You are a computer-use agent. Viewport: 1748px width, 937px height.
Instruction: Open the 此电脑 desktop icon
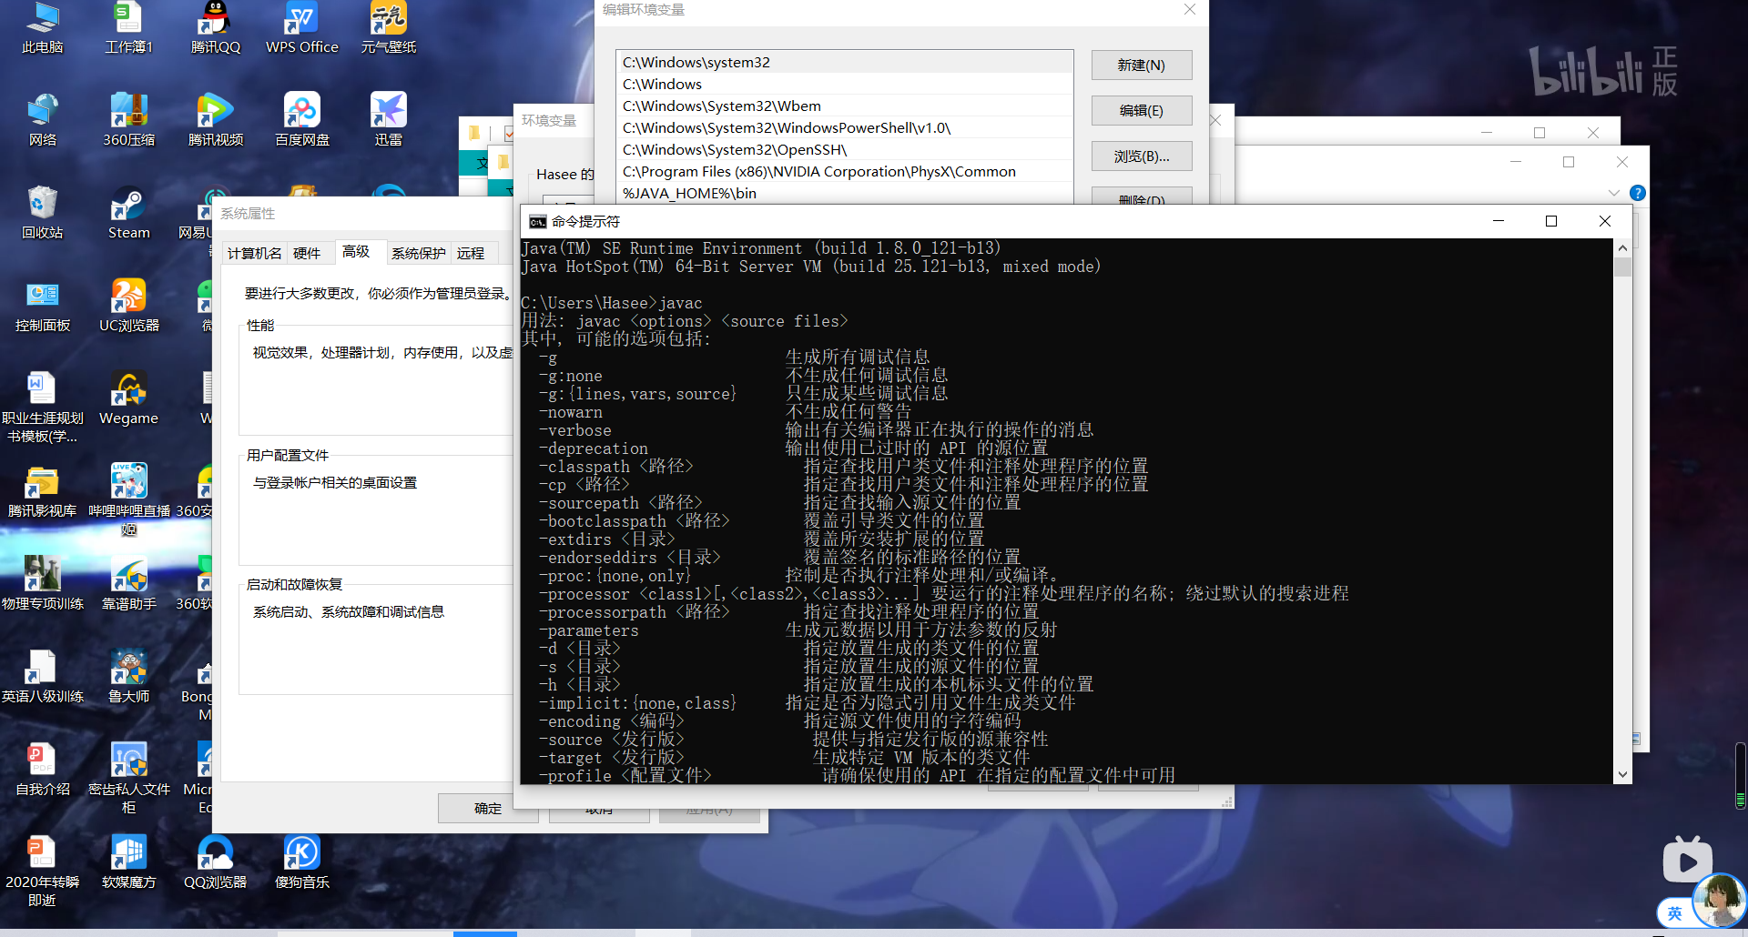pyautogui.click(x=42, y=27)
